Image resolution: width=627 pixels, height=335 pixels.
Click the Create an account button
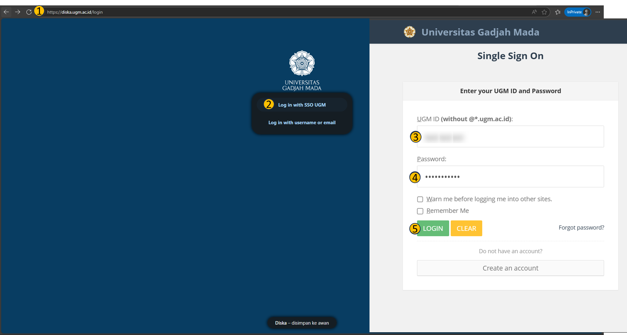pos(510,268)
